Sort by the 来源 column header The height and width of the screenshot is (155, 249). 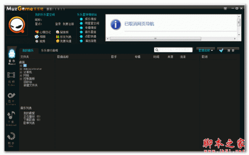point(170,57)
